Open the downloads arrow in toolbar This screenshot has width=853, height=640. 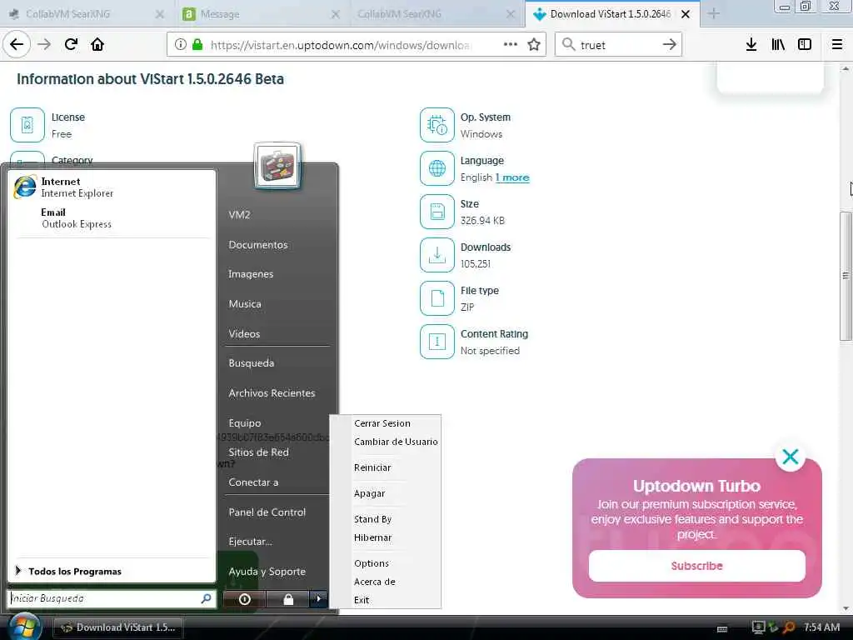[751, 44]
